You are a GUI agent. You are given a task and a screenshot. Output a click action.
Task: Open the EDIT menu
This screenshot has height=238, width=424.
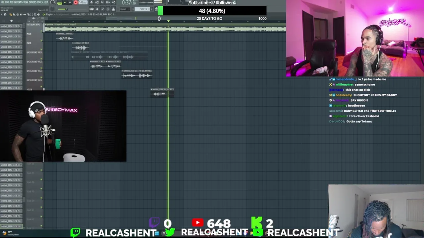(x=7, y=2)
